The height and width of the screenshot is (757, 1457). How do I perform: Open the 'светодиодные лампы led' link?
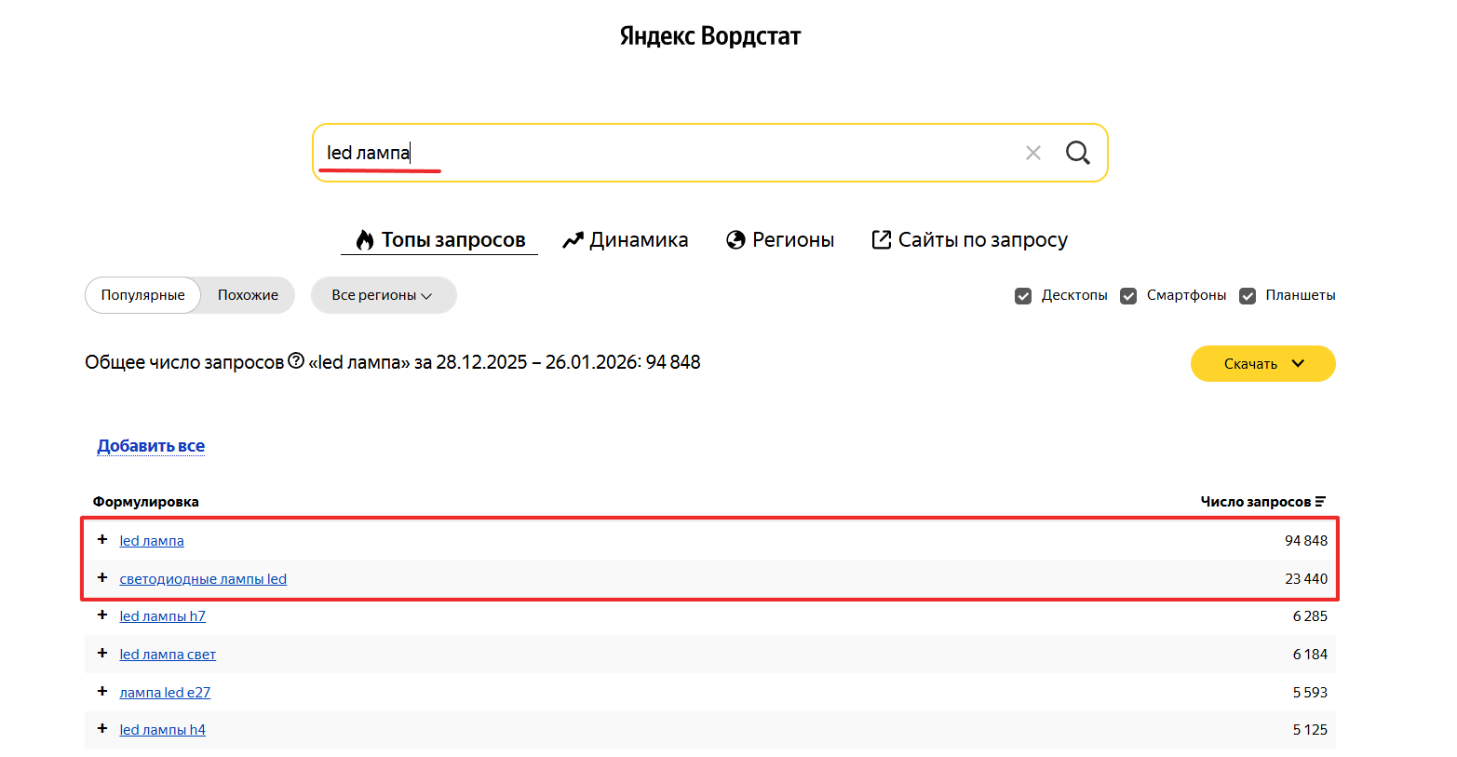click(x=203, y=579)
